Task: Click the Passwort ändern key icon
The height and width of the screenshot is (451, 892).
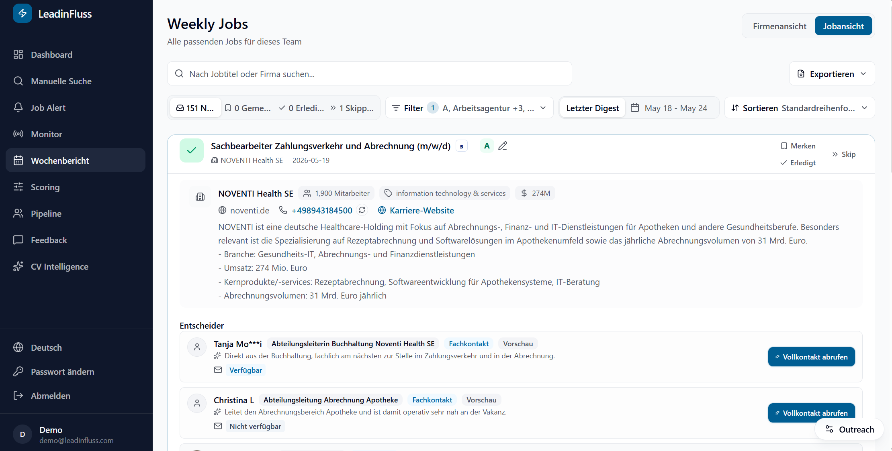Action: 18,372
